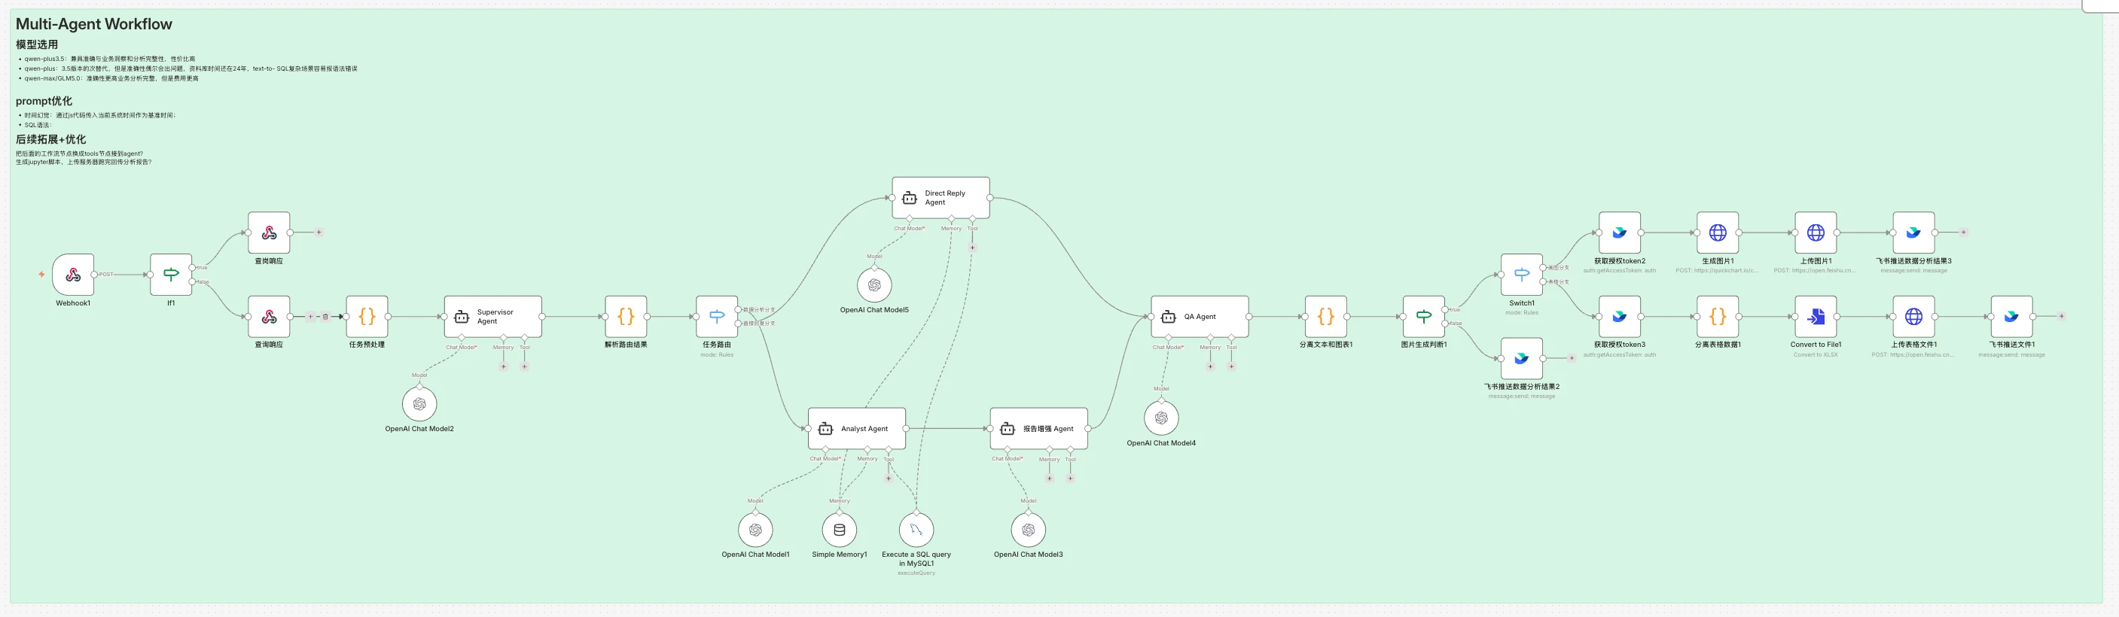Click the Multi-Agent Workflow sticky note title
Screen dimensions: 2119x617
click(x=94, y=24)
